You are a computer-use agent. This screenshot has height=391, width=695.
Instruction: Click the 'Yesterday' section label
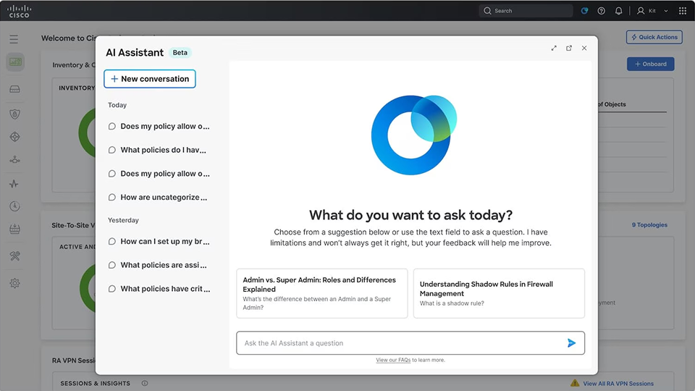pos(123,220)
